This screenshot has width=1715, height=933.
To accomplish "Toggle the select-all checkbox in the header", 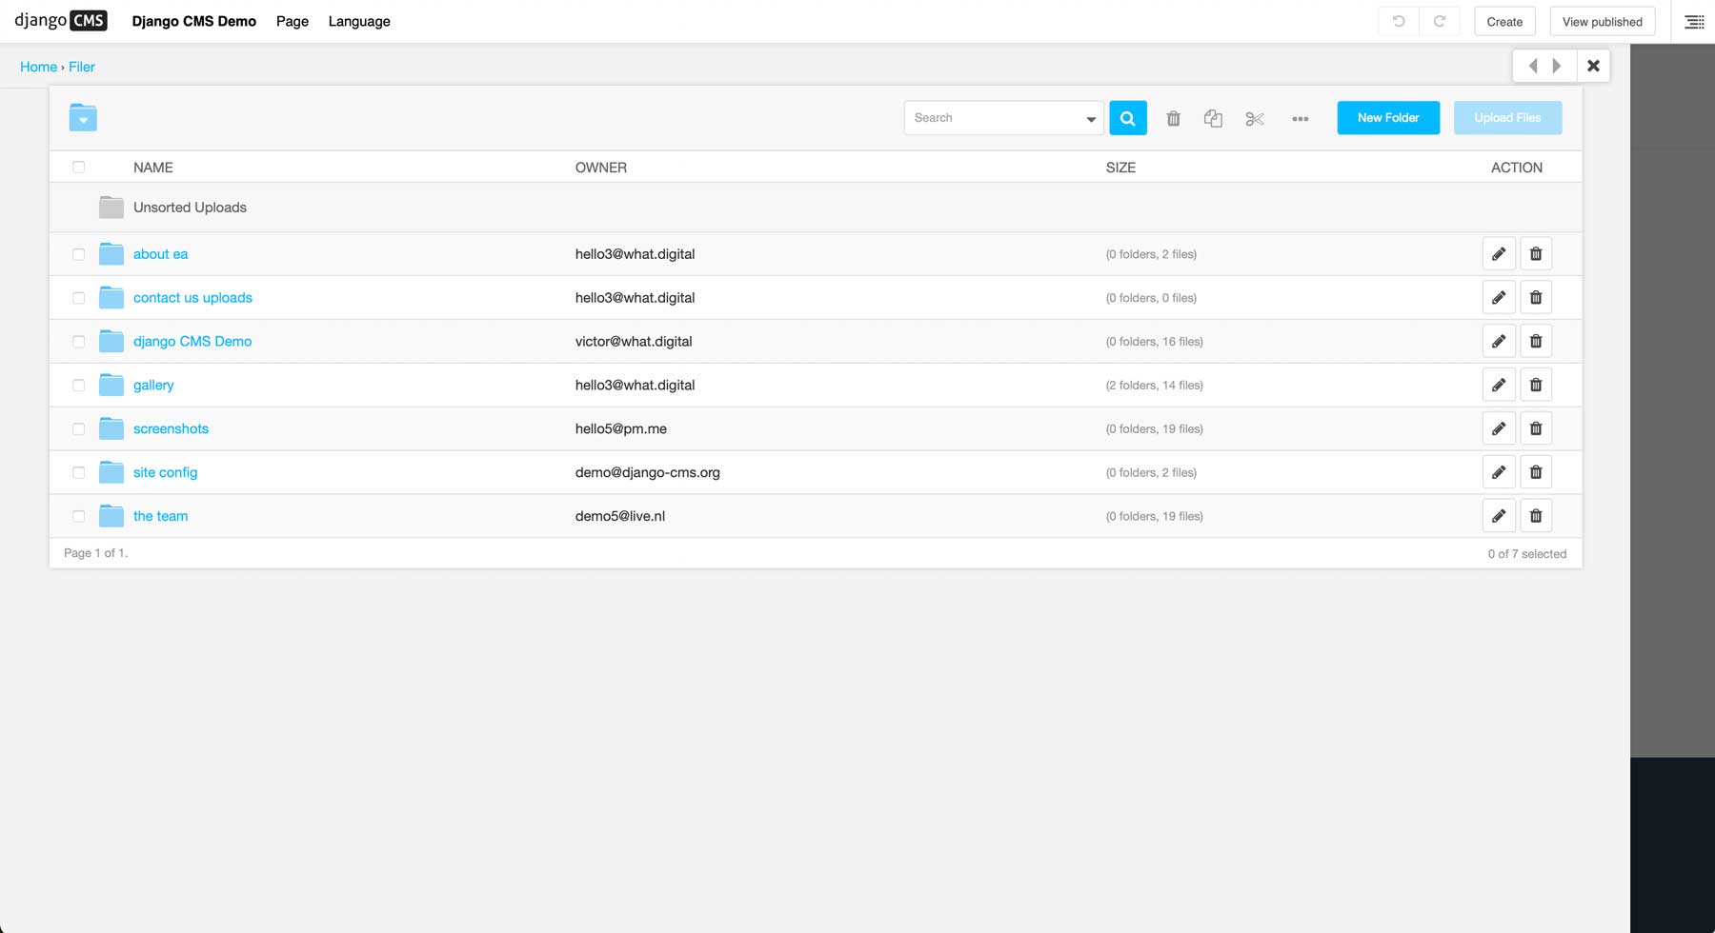I will click(x=79, y=167).
